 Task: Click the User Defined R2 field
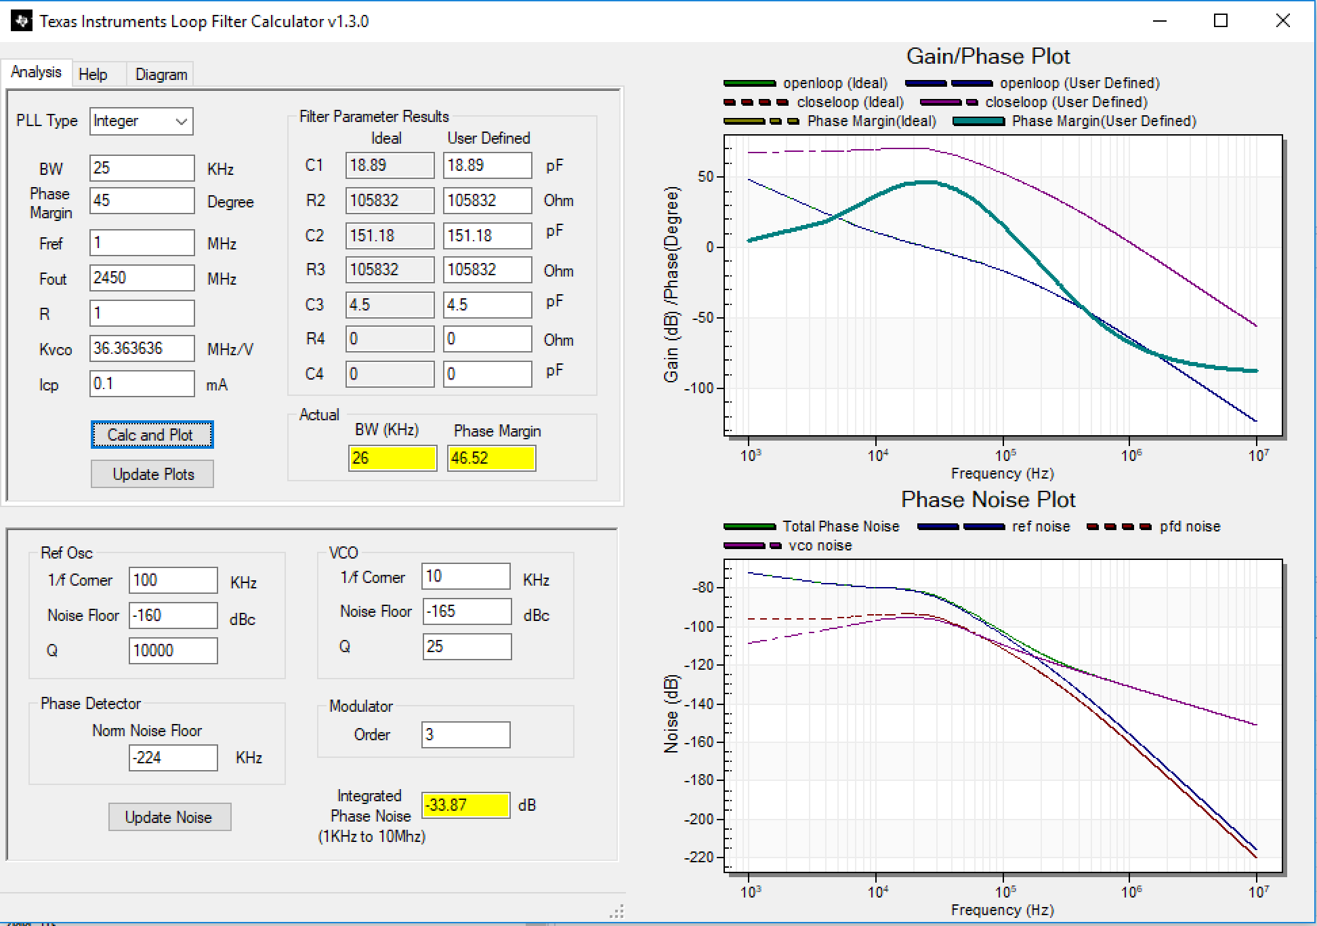(488, 201)
